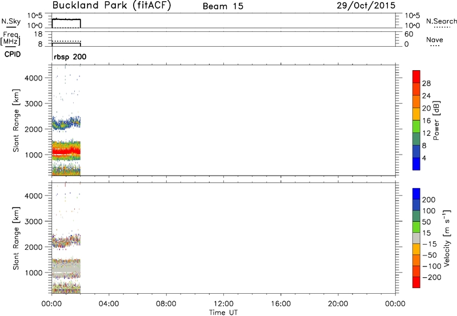Click the '4000' range label on the upper panel
The image size is (457, 316).
(33, 78)
